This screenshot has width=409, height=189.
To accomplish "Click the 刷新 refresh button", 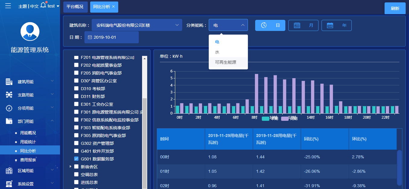I will (x=395, y=8).
